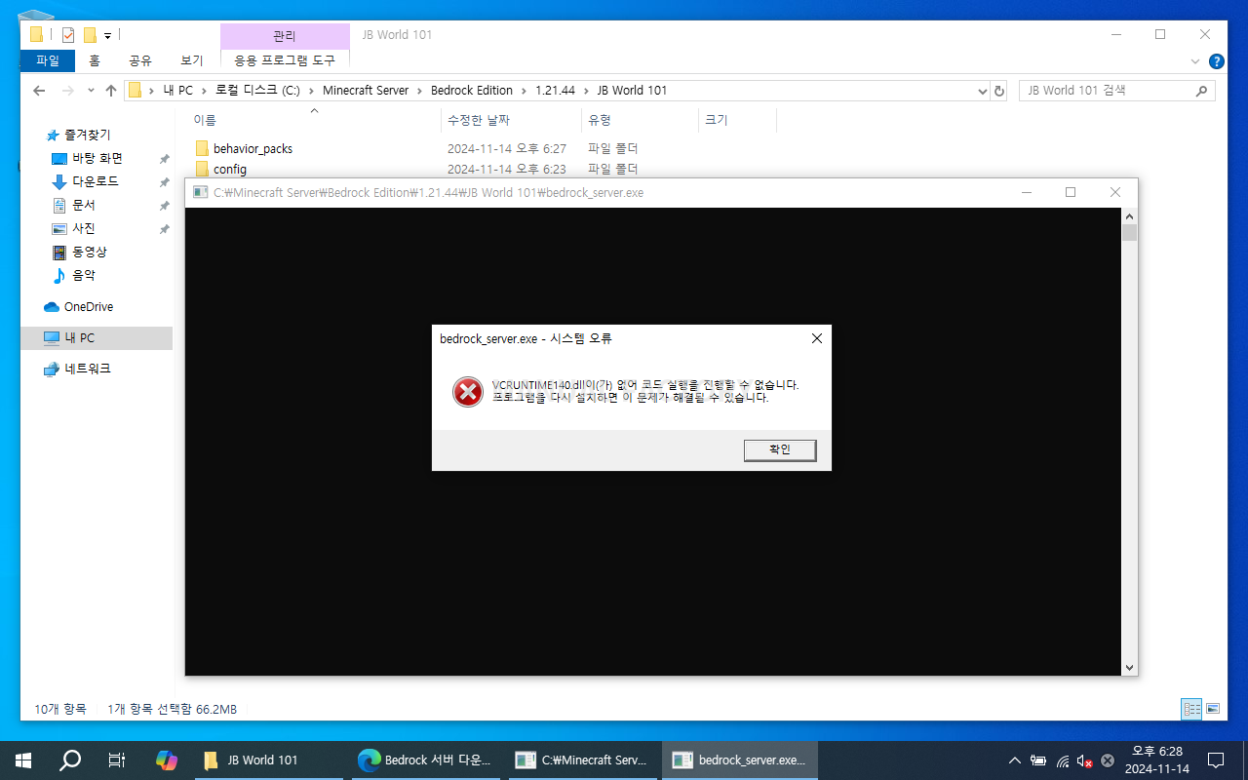Click the muted volume tray icon

1084,760
